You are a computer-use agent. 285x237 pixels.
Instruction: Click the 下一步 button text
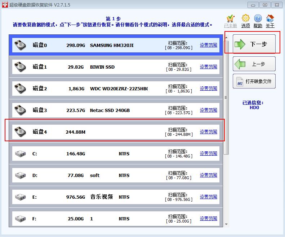(258, 44)
